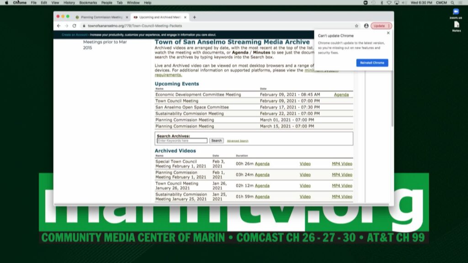Click Reinstall Chrome button
This screenshot has height=263, width=468.
pyautogui.click(x=372, y=63)
